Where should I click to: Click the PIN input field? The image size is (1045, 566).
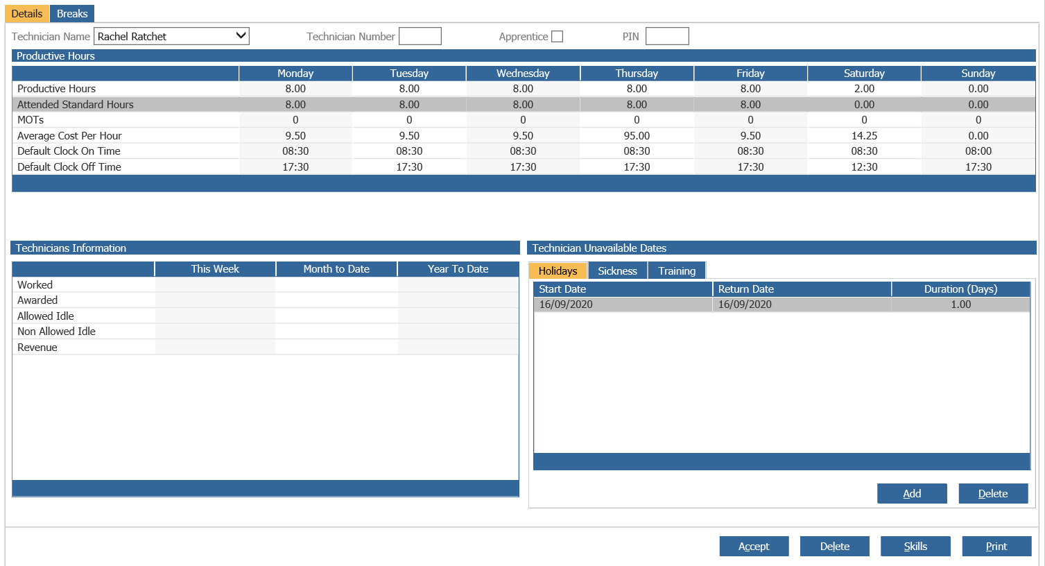666,37
